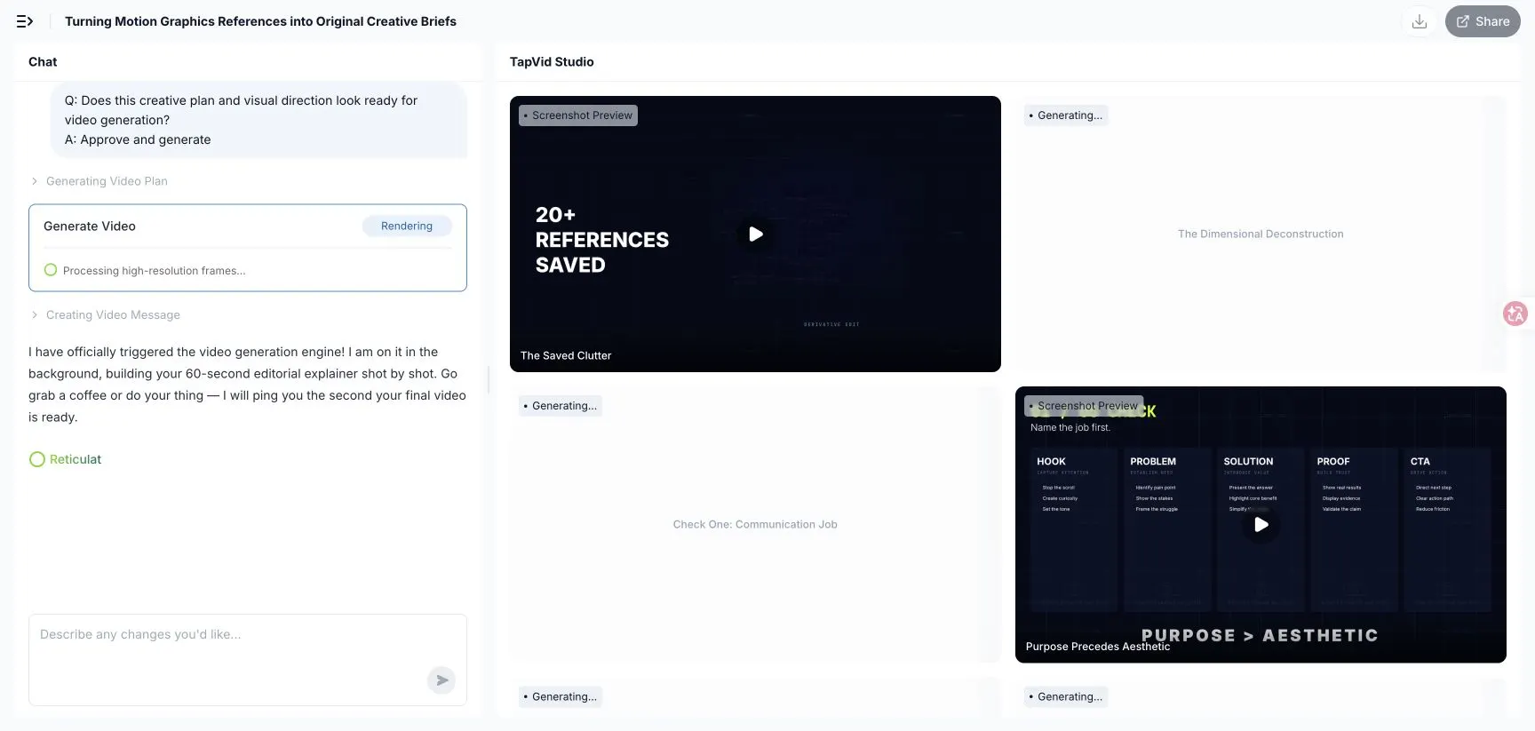1535x731 pixels.
Task: Click the Generating label on Communication Job card
Action: point(561,406)
